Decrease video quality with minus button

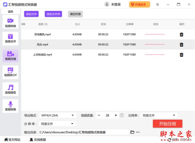[99, 115]
